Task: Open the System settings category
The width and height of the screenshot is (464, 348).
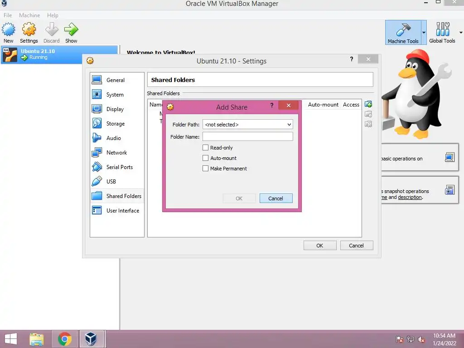Action: (115, 94)
